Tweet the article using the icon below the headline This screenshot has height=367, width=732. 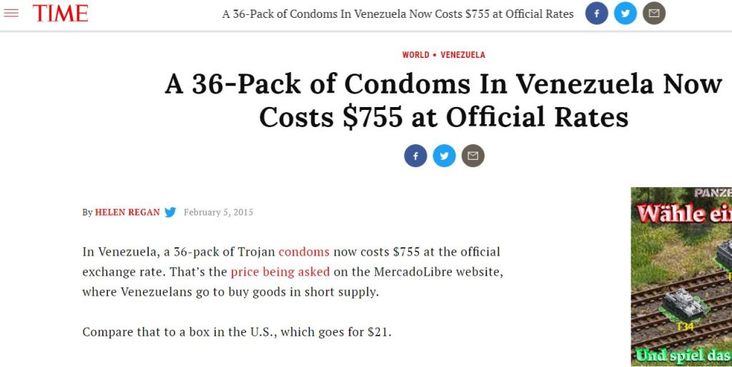point(444,155)
